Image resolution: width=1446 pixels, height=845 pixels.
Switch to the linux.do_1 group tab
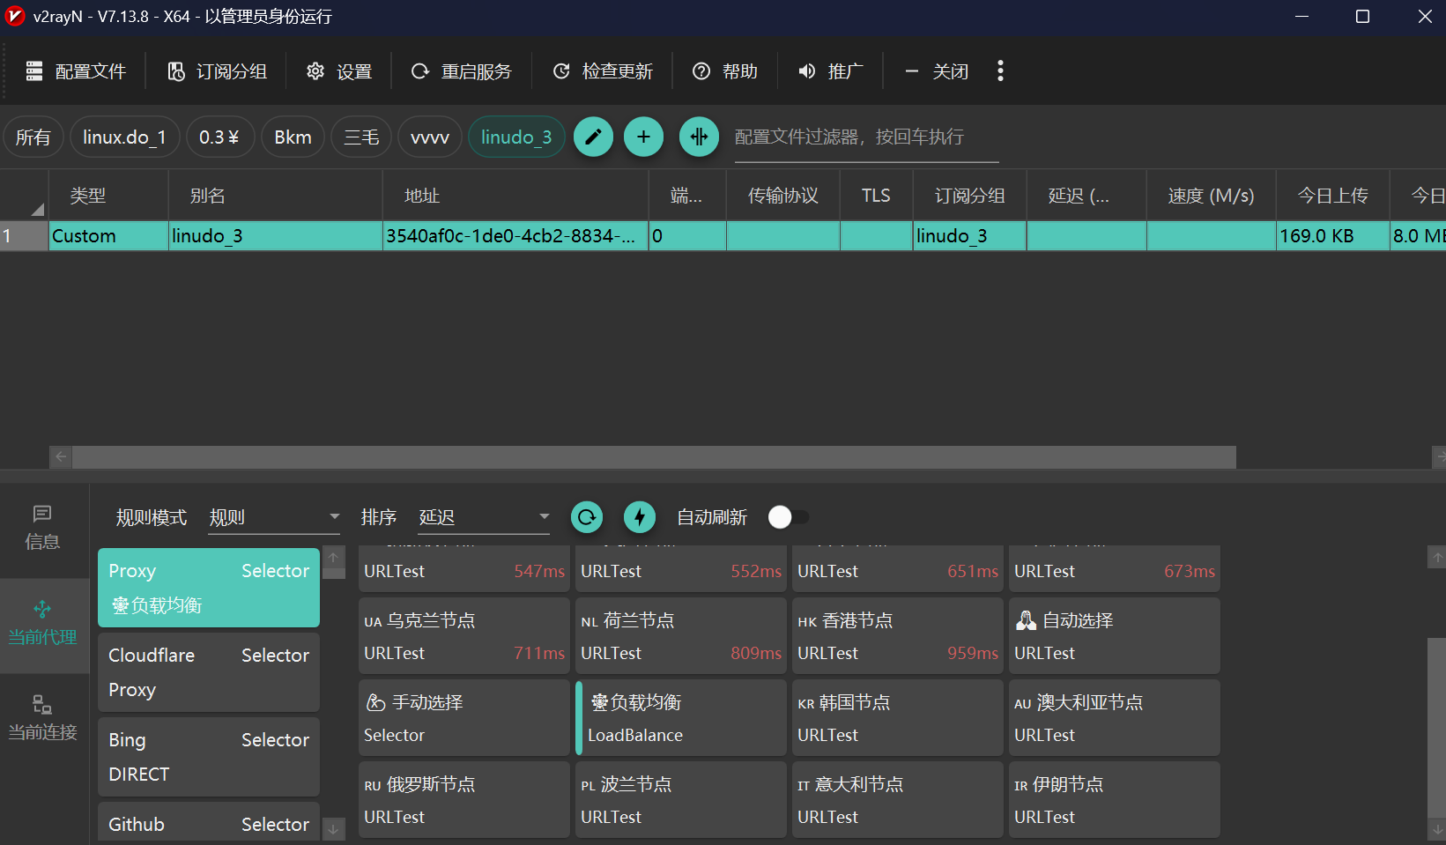[124, 137]
